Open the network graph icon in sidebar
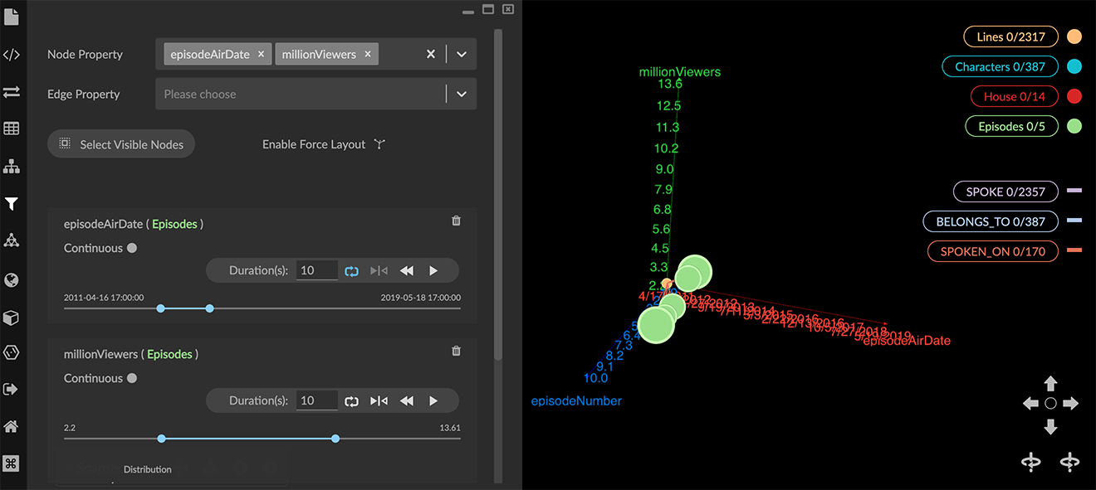1096x490 pixels. pyautogui.click(x=12, y=240)
